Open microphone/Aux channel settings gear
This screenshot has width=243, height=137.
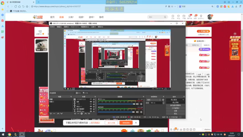[x=141, y=104]
